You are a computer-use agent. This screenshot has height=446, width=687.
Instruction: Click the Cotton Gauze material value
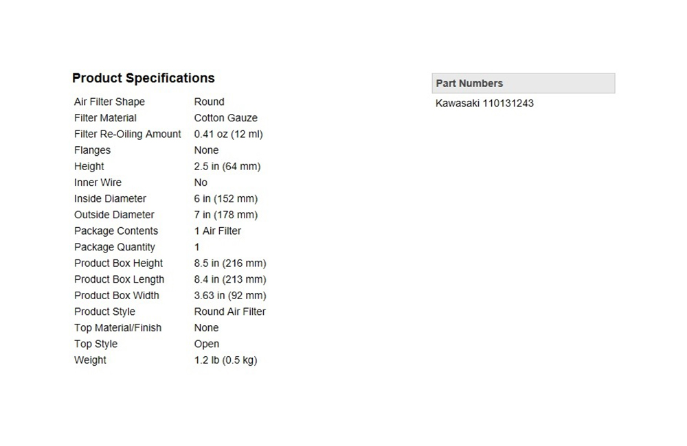click(225, 118)
